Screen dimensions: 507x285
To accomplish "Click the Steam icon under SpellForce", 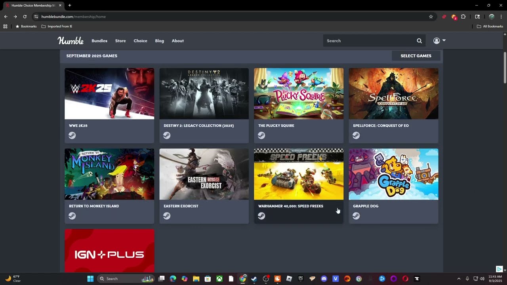I will click(x=356, y=135).
